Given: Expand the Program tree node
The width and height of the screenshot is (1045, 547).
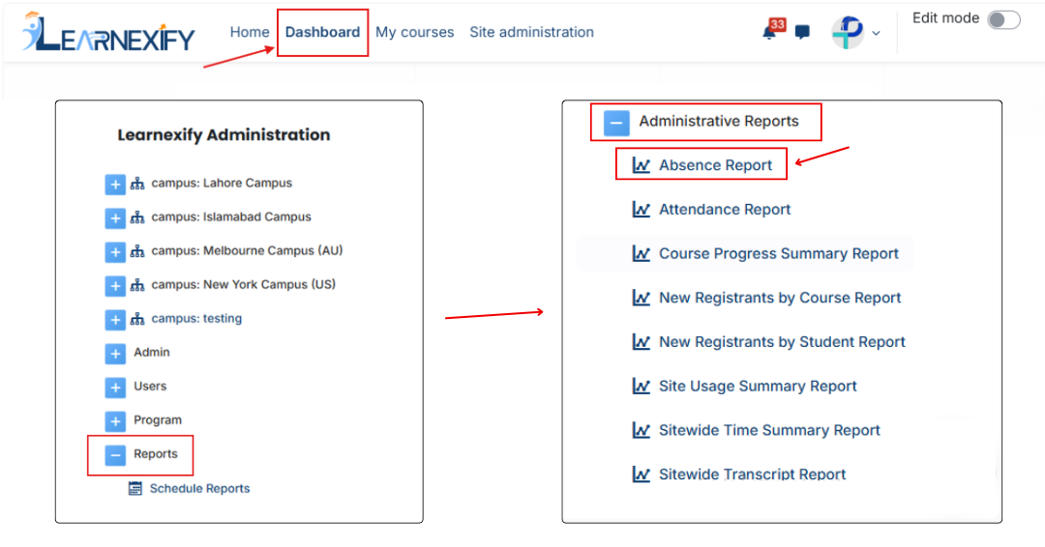Looking at the screenshot, I should click(115, 422).
